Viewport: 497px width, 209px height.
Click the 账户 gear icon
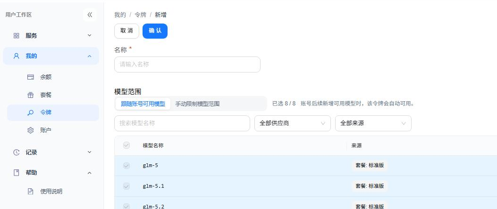point(30,130)
